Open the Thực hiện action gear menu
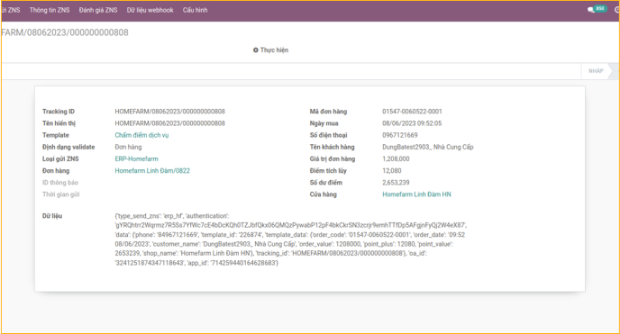This screenshot has width=620, height=334. point(270,50)
